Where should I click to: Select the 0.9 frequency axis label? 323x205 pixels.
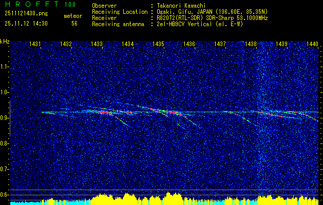[4, 118]
